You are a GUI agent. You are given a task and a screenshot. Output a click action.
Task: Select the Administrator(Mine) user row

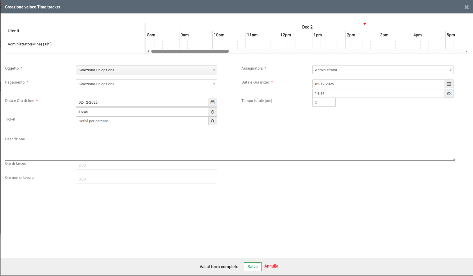(30, 44)
